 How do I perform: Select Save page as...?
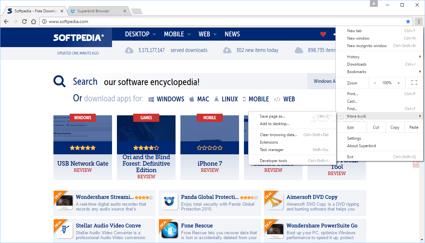[x=292, y=116]
